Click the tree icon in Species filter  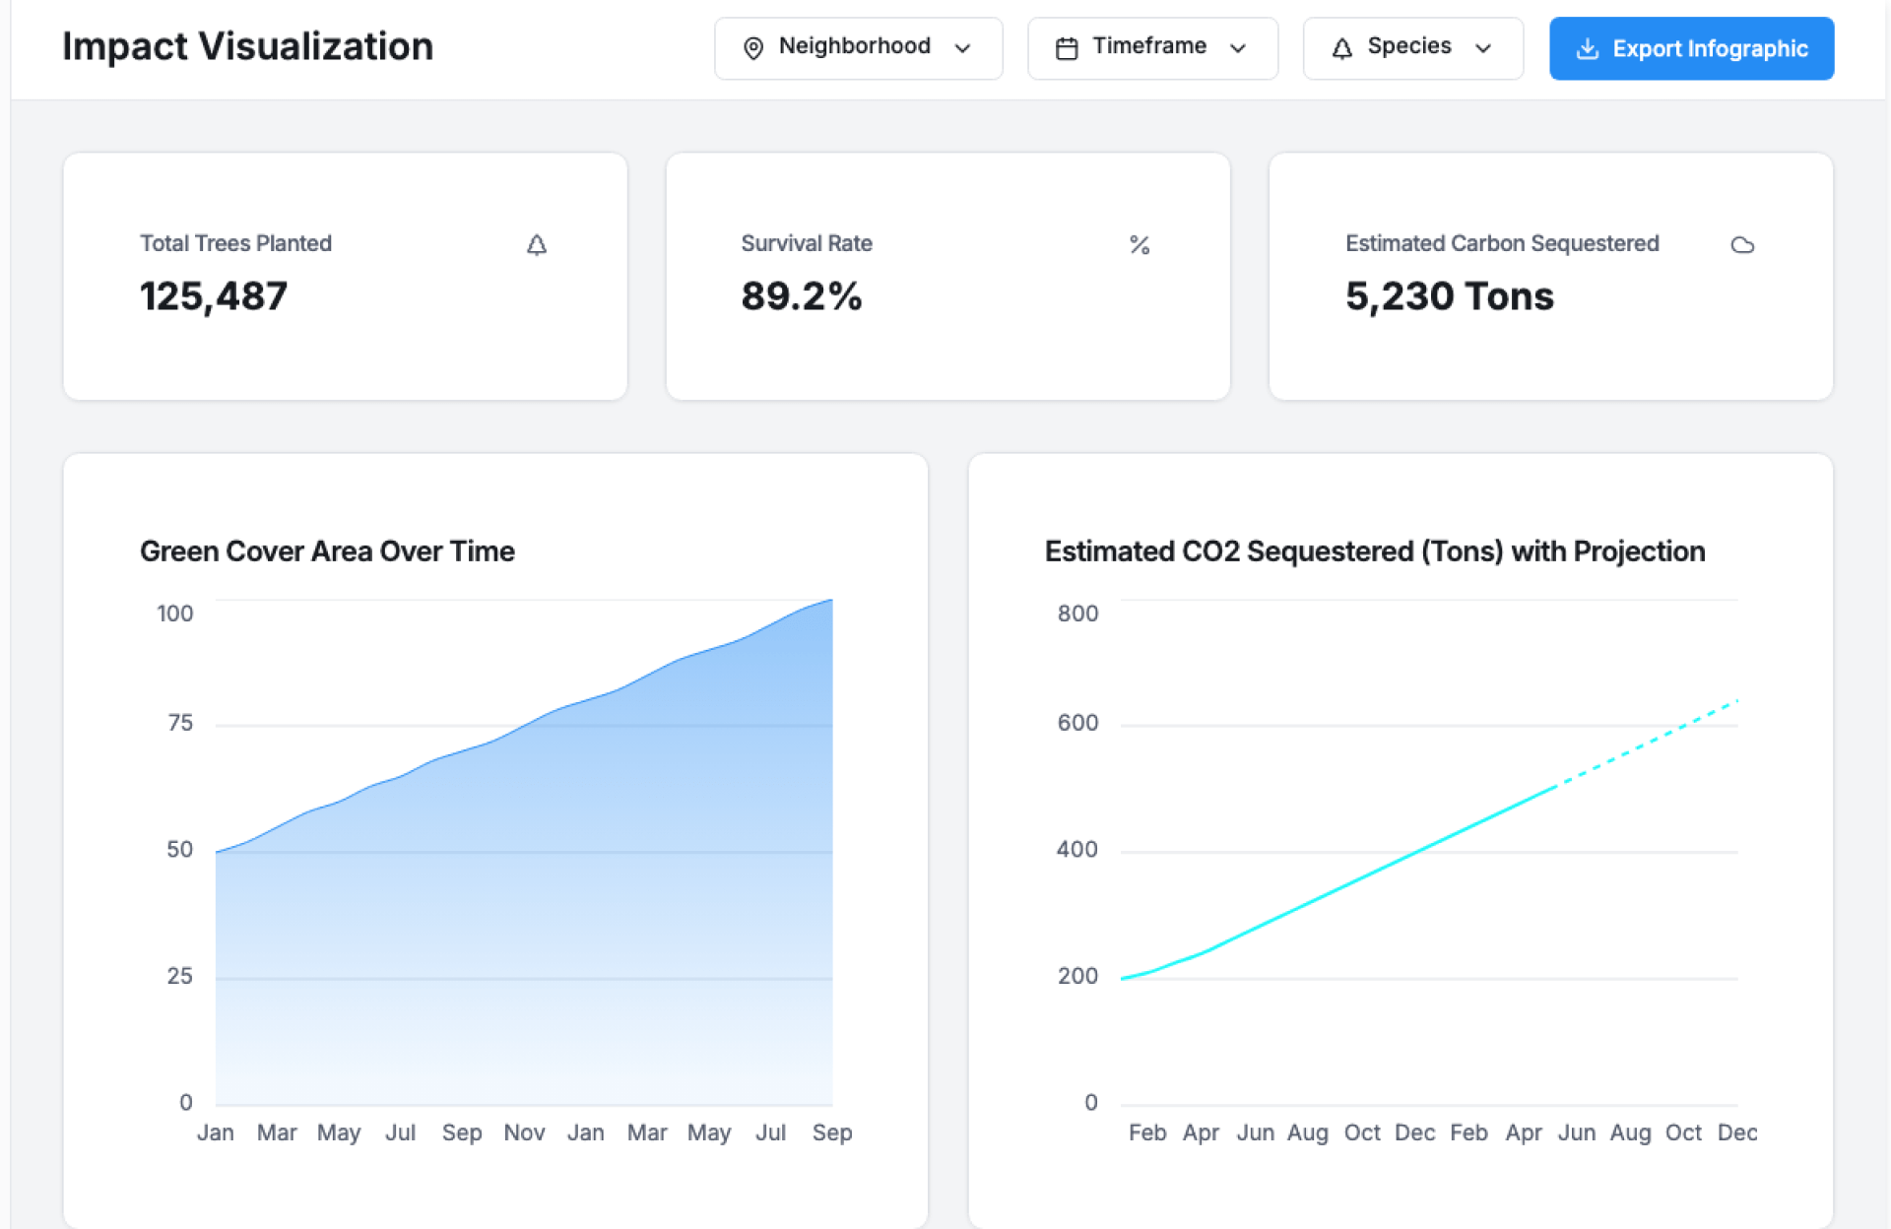[1341, 48]
